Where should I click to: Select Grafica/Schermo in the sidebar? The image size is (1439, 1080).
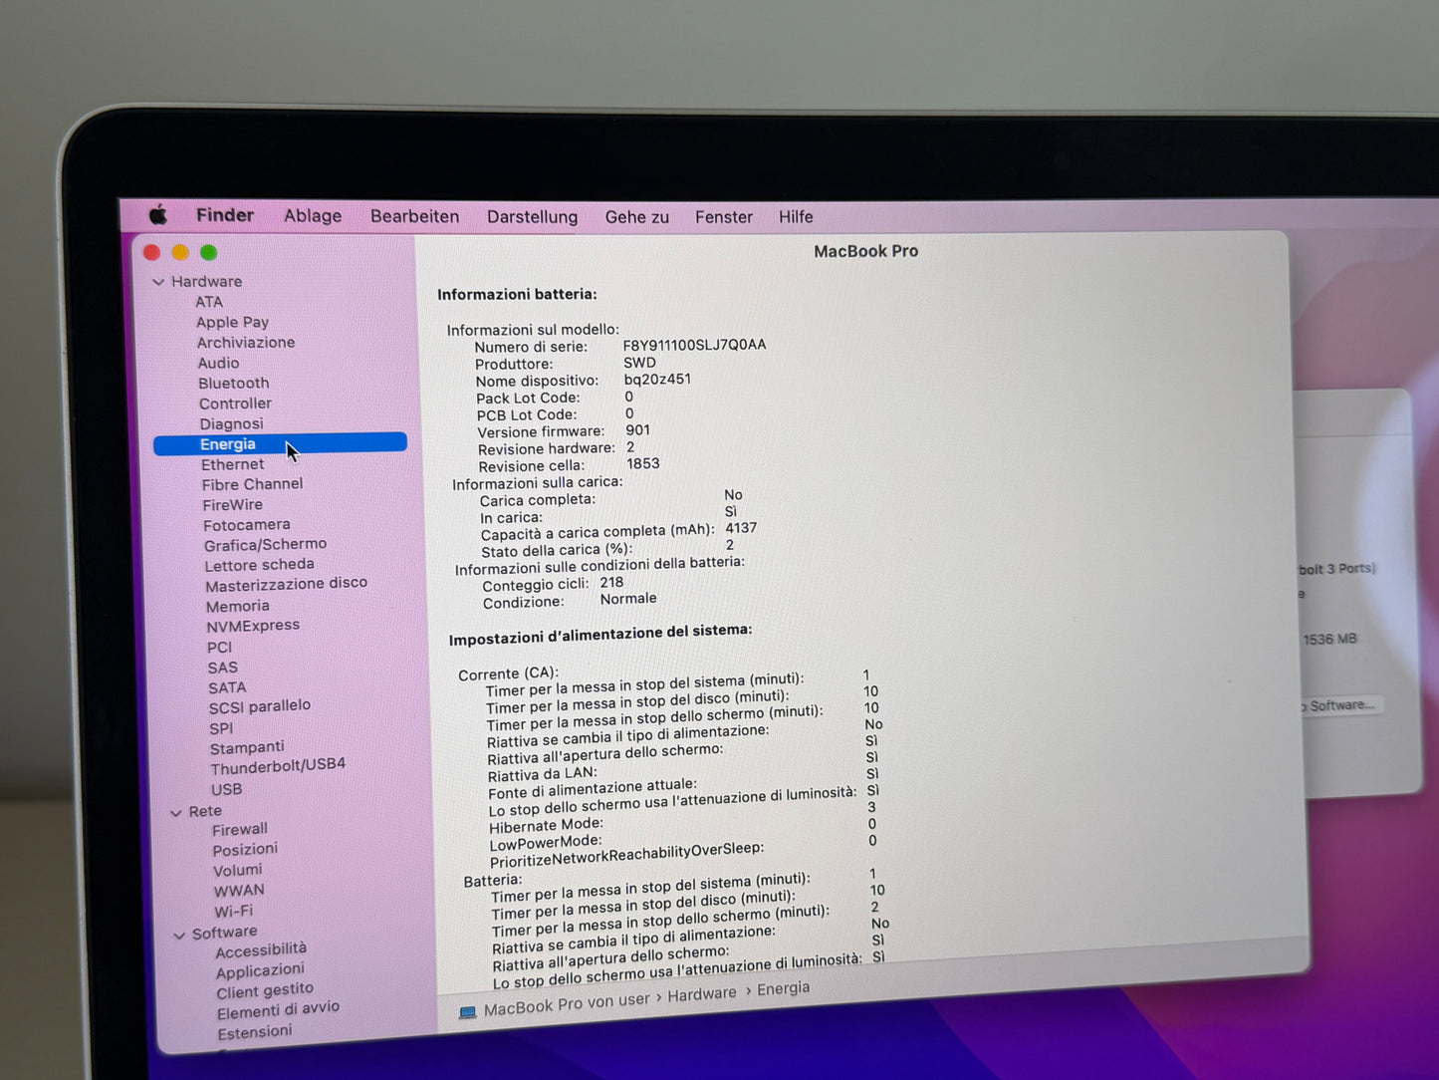265,544
